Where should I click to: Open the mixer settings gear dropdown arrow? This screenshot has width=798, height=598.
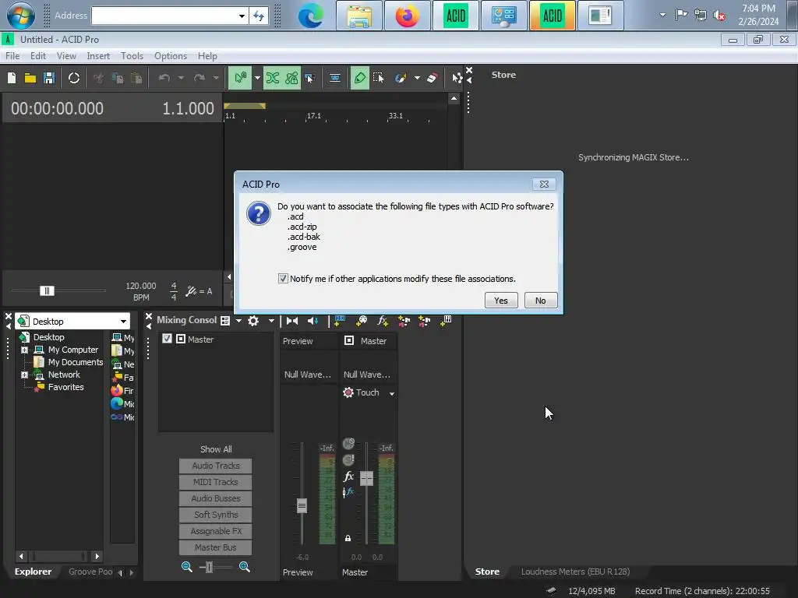tap(271, 321)
